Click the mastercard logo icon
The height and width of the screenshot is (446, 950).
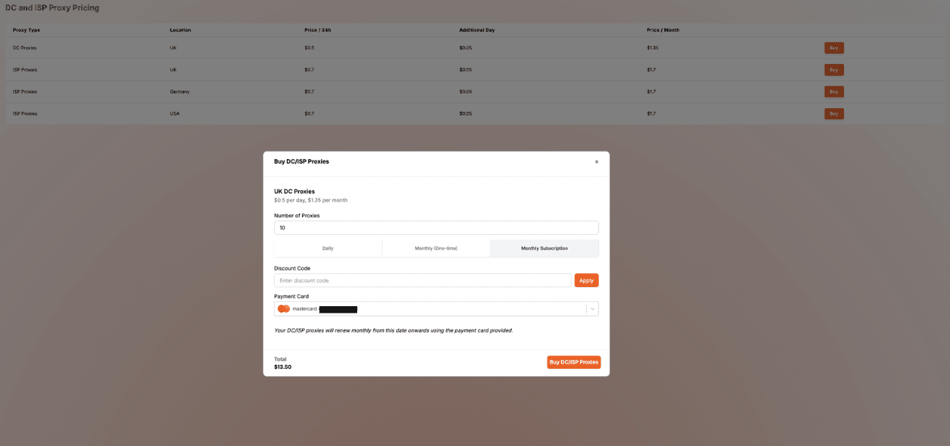(x=284, y=309)
